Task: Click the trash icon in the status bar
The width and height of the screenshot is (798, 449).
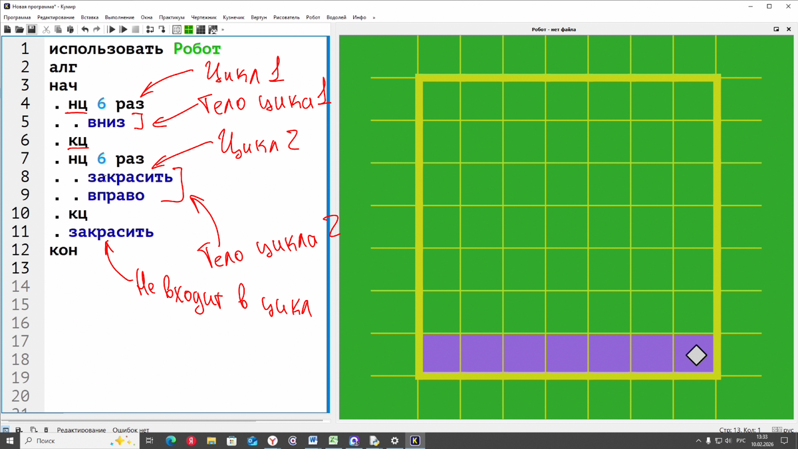Action: pyautogui.click(x=46, y=430)
